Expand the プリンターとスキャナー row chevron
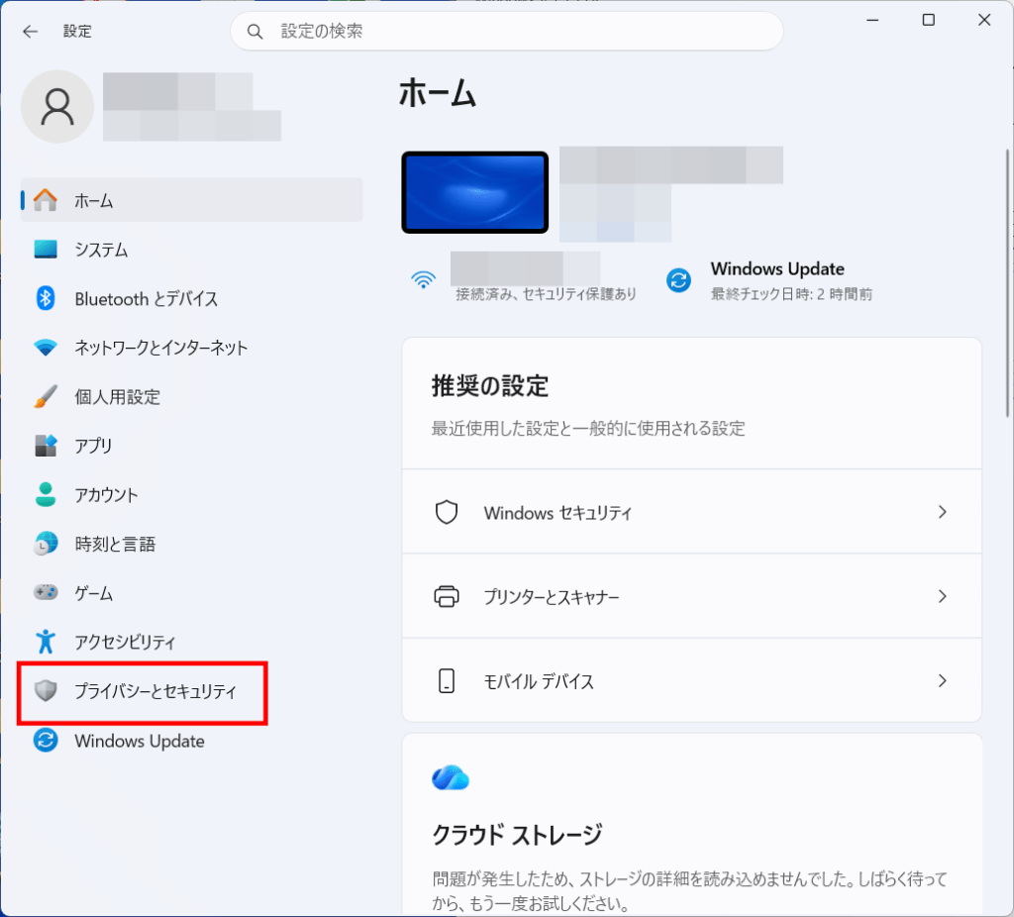 [942, 596]
